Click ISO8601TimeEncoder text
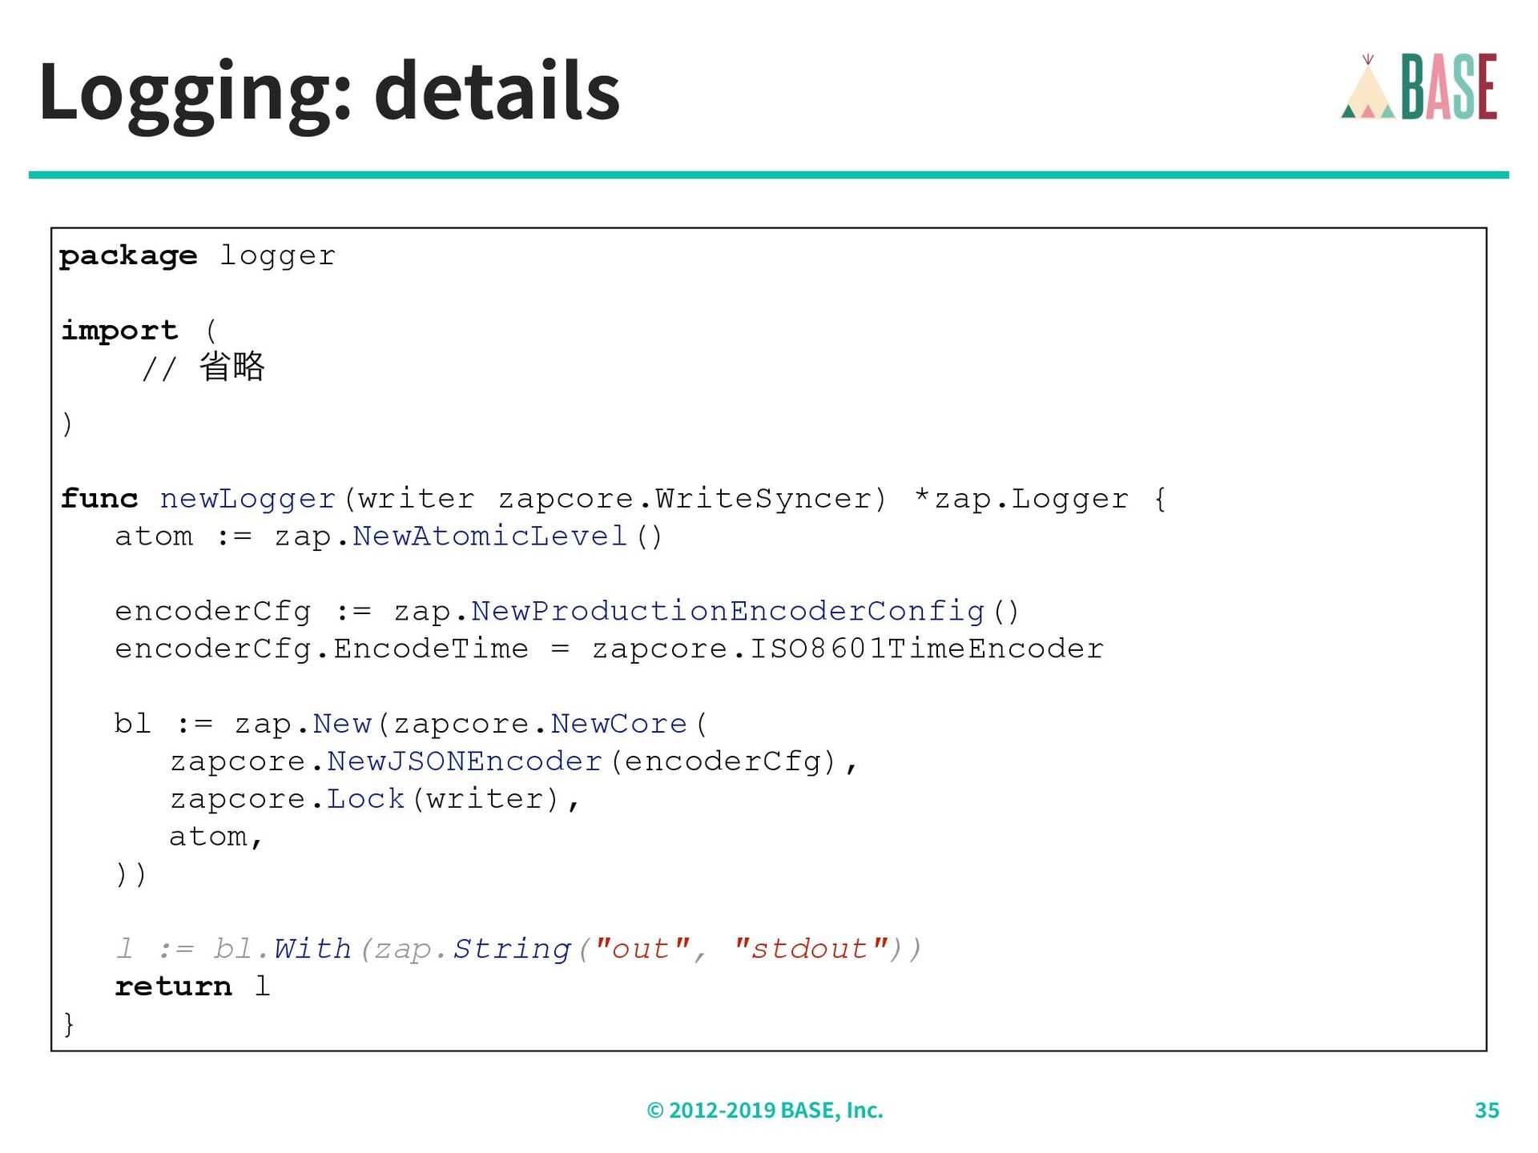This screenshot has height=1153, width=1538. tap(927, 649)
